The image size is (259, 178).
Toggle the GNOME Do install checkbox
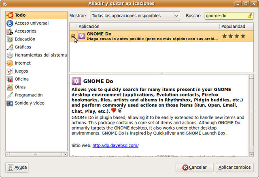pos(73,36)
